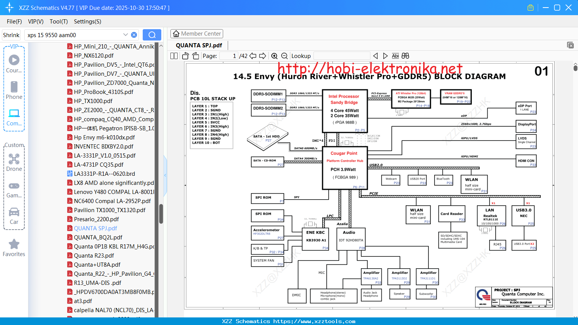Open Pavilion TX1000_TX1320.pdf
The image size is (578, 325).
click(x=110, y=210)
